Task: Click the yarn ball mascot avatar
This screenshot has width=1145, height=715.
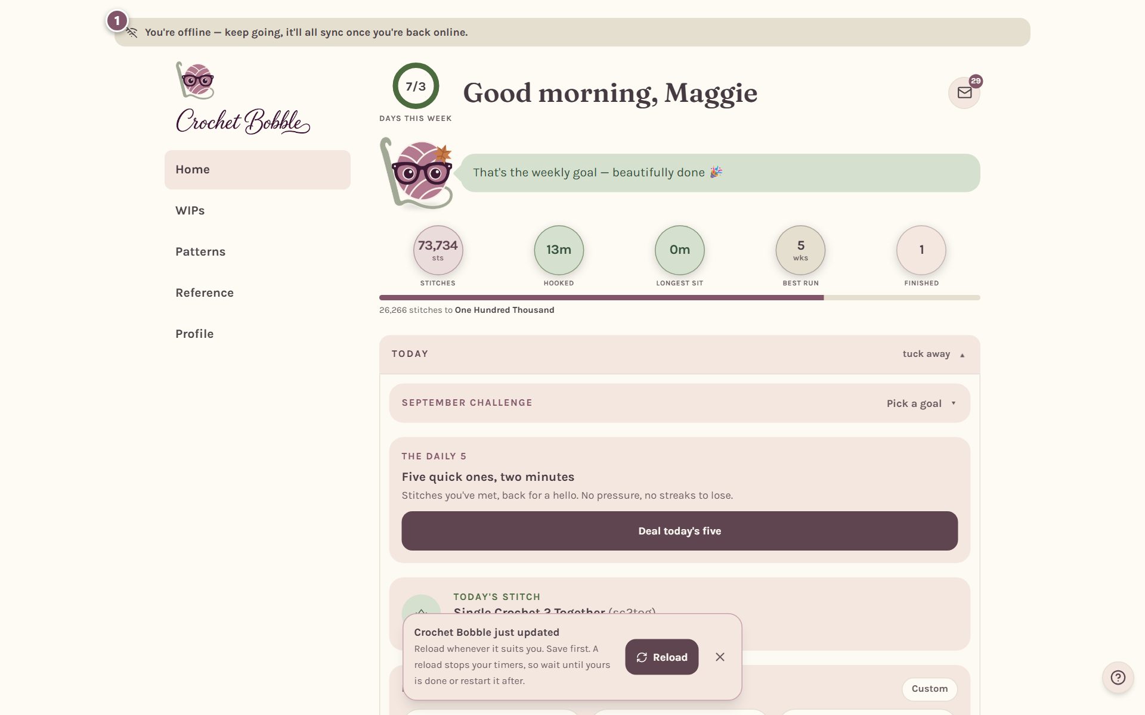Action: (x=417, y=173)
